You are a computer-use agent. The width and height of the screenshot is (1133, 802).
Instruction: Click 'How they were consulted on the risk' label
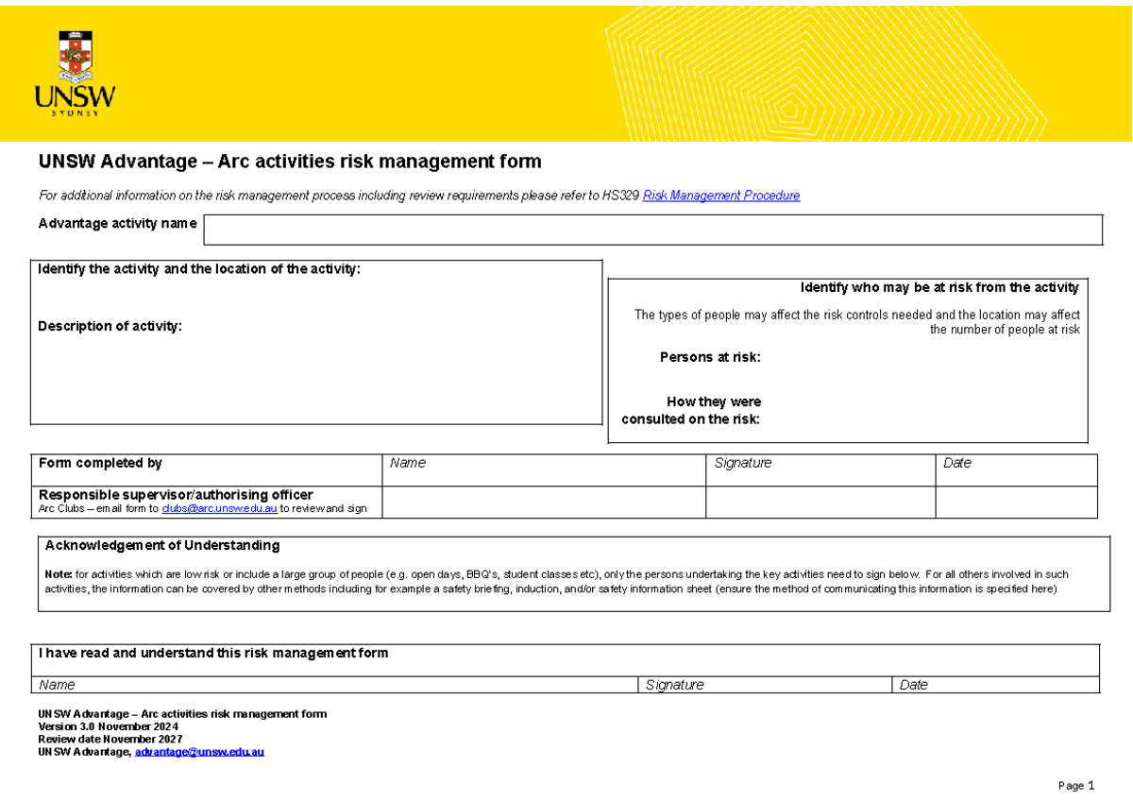(x=691, y=411)
